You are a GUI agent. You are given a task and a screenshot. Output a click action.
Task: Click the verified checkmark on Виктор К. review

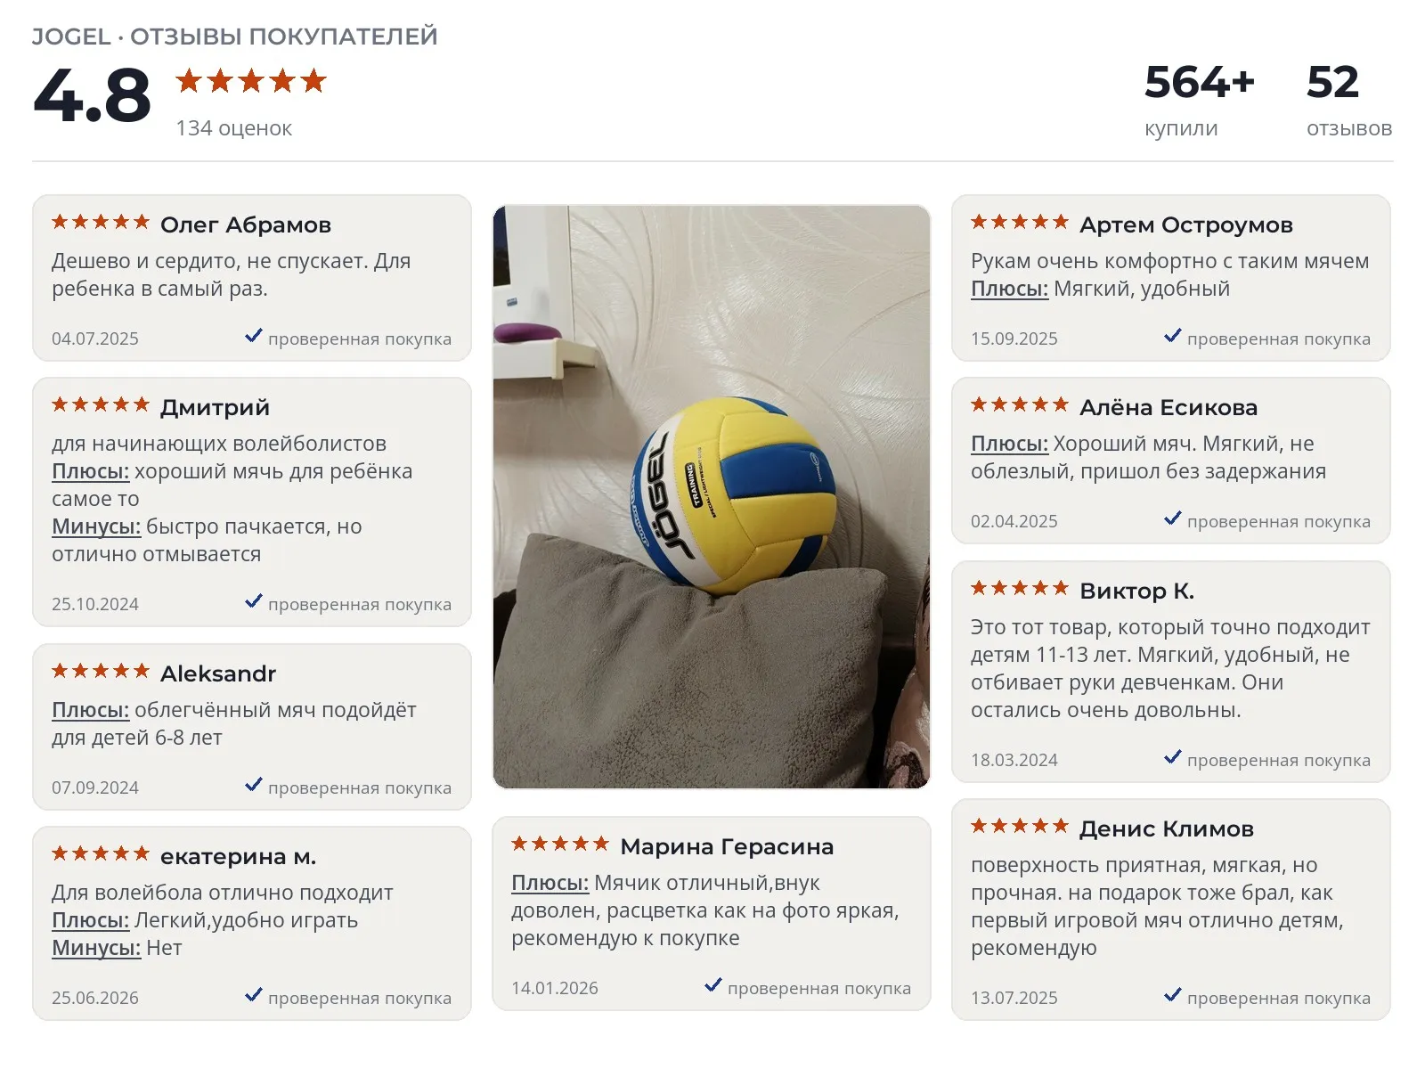point(1173,757)
